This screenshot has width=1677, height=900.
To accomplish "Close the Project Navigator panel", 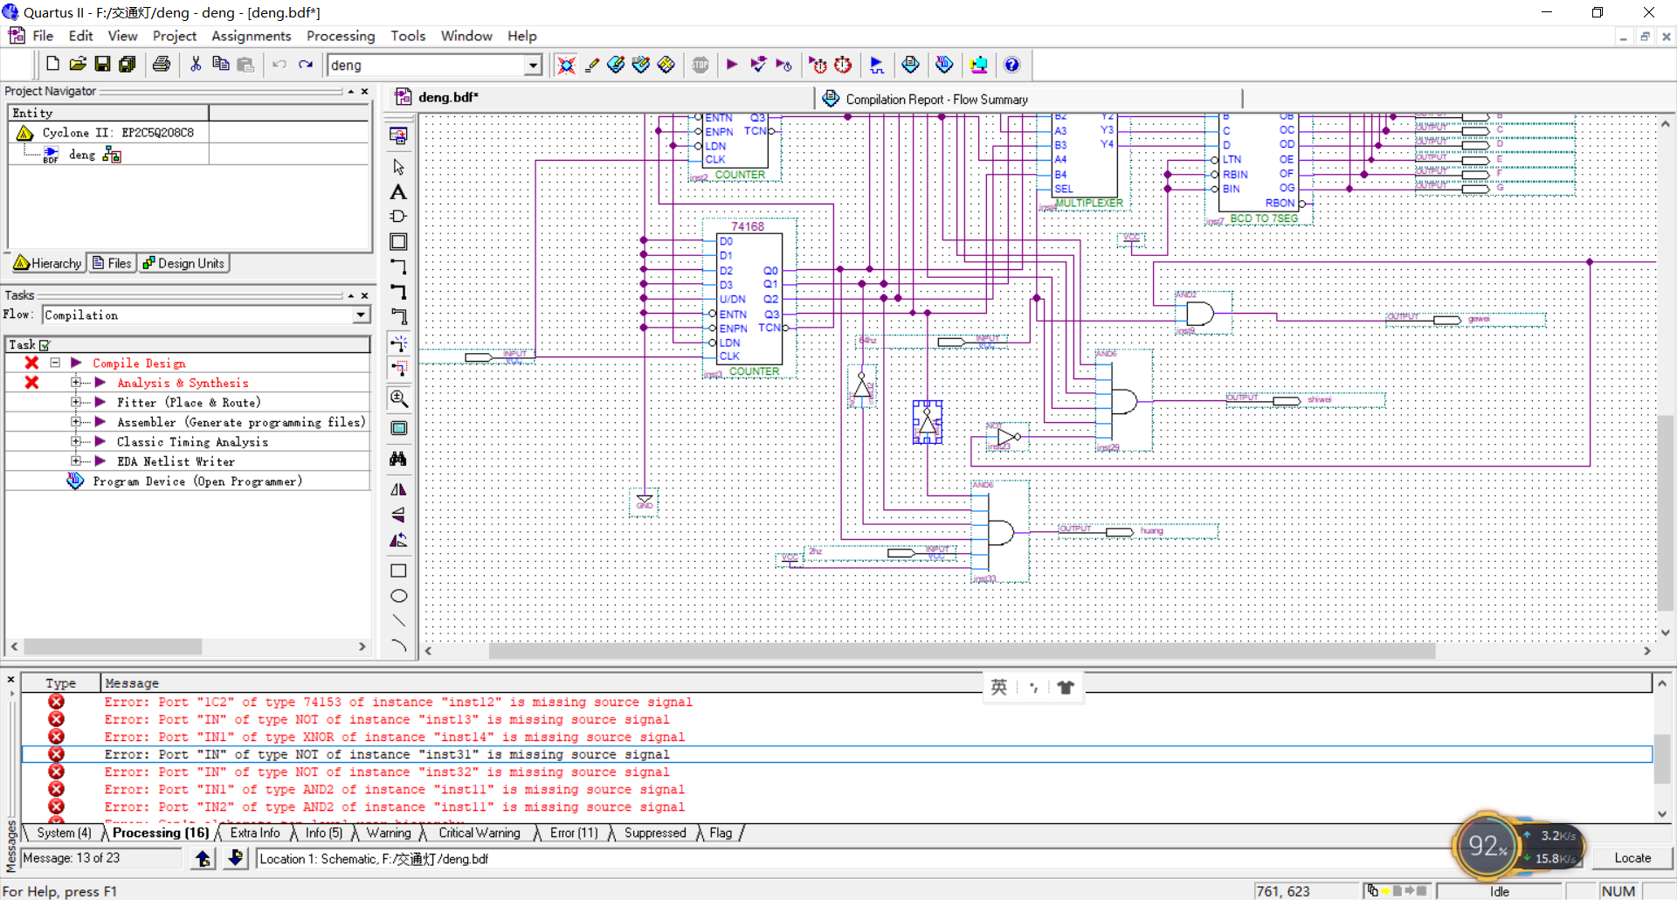I will (365, 91).
